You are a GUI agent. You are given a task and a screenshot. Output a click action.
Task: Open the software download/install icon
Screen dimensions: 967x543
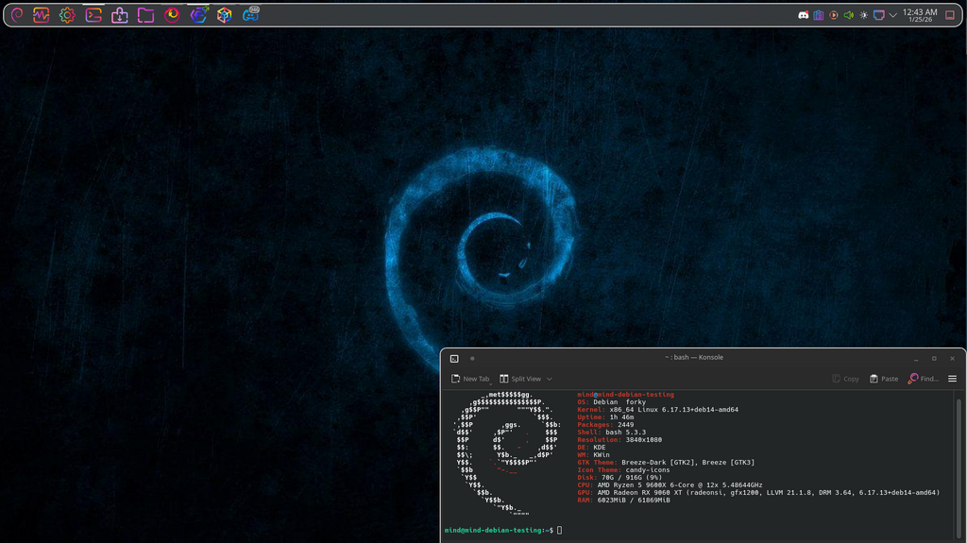120,15
